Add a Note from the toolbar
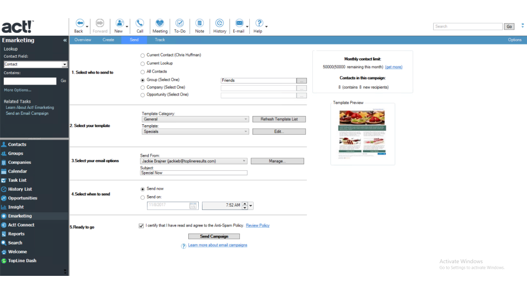Image resolution: width=527 pixels, height=294 pixels. 200,26
